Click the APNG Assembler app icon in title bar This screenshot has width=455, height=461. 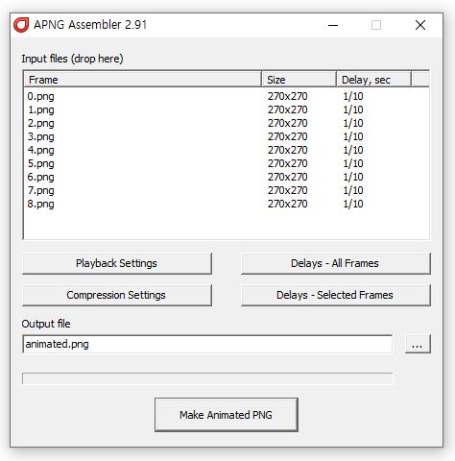21,25
